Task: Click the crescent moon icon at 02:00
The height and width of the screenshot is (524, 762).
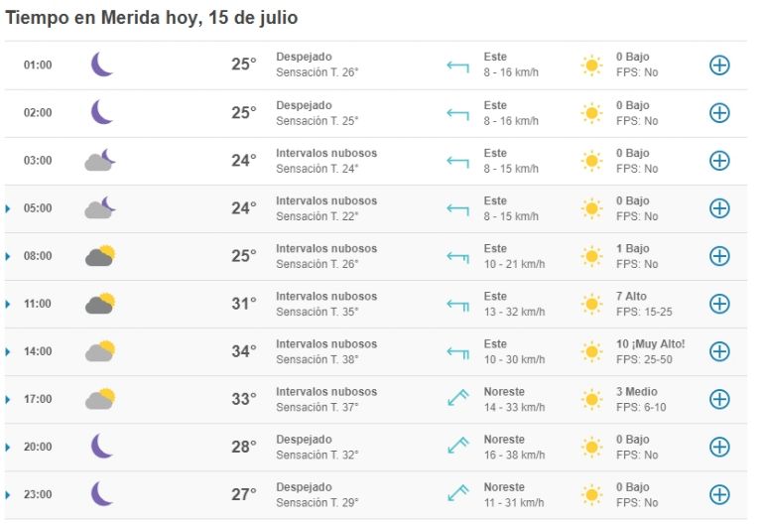Action: [102, 112]
